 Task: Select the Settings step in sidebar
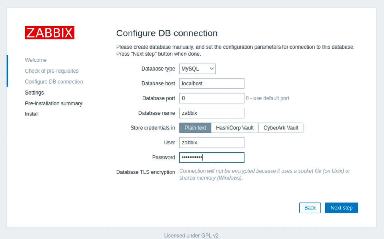pyautogui.click(x=34, y=93)
